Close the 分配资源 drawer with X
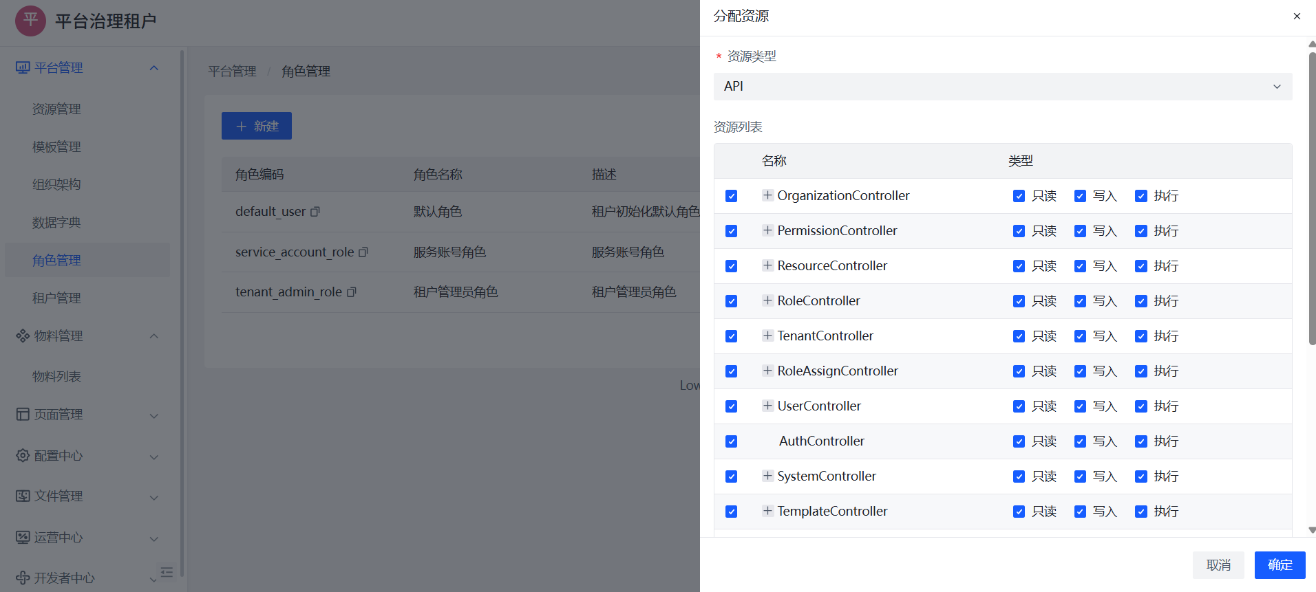 click(1297, 16)
